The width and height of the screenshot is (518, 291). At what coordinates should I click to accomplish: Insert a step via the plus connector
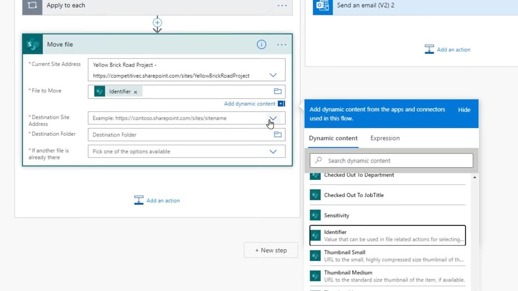coord(157,23)
